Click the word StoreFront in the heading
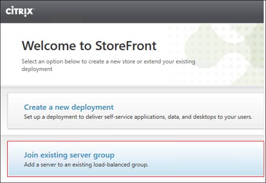This screenshot has height=183, width=266. [125, 45]
